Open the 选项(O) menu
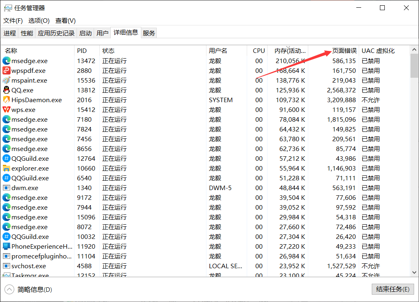The width and height of the screenshot is (419, 302). [39, 21]
